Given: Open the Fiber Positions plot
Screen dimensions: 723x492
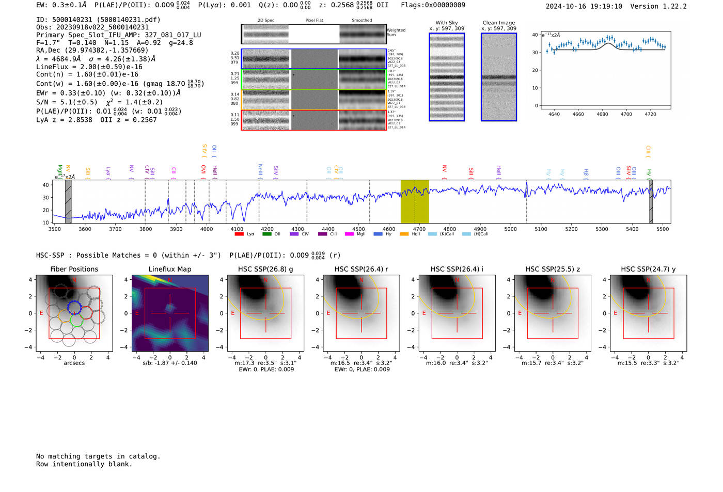Looking at the screenshot, I should point(74,313).
